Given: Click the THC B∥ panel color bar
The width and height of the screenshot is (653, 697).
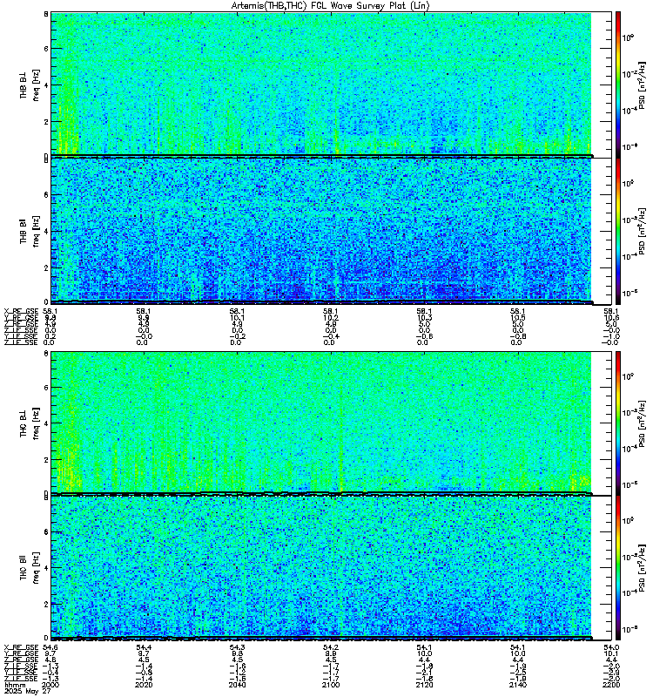Looking at the screenshot, I should (x=618, y=568).
